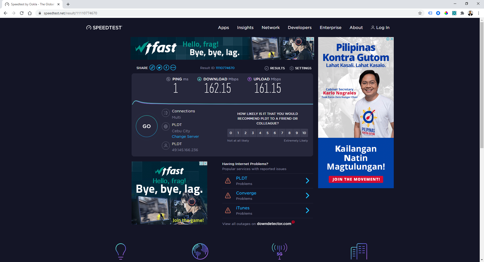
Task: Copy the result link via share icon
Action: 152,68
